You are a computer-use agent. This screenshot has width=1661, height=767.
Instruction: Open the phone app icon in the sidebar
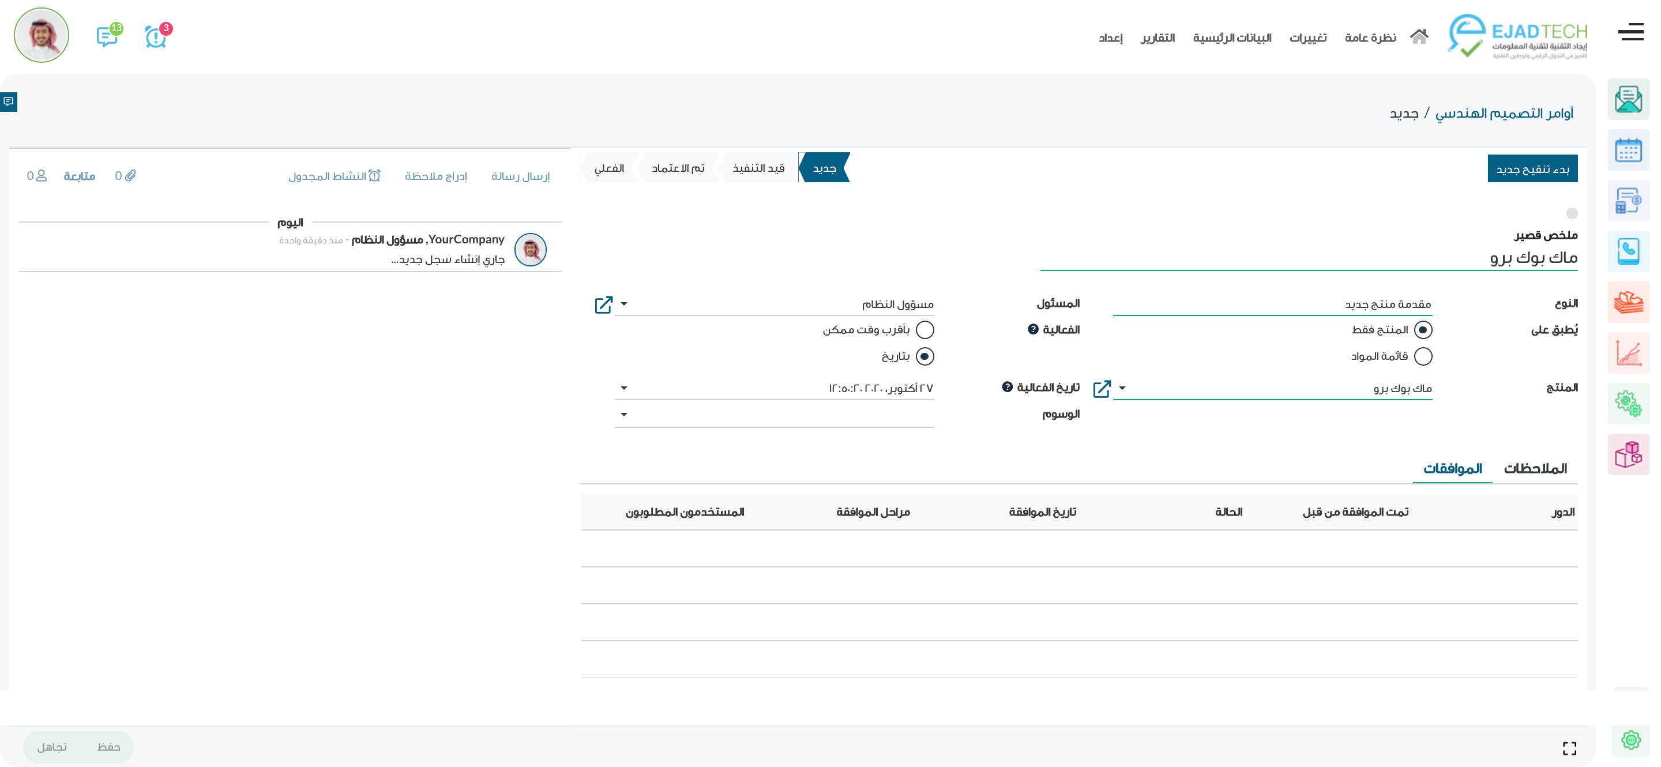pos(1628,251)
